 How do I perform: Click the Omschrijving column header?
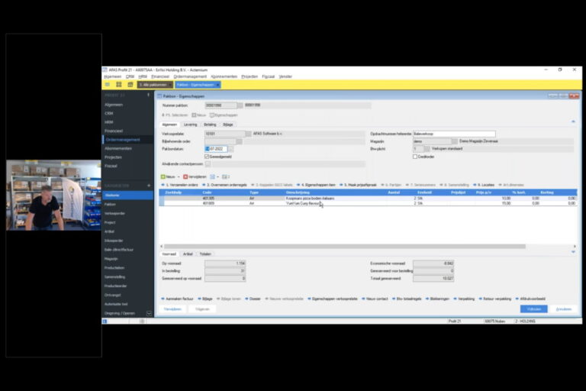(x=298, y=192)
